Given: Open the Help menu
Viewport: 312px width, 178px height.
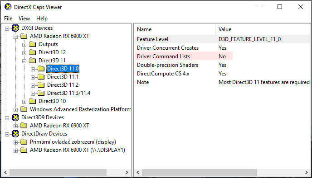Looking at the screenshot, I should (x=42, y=19).
